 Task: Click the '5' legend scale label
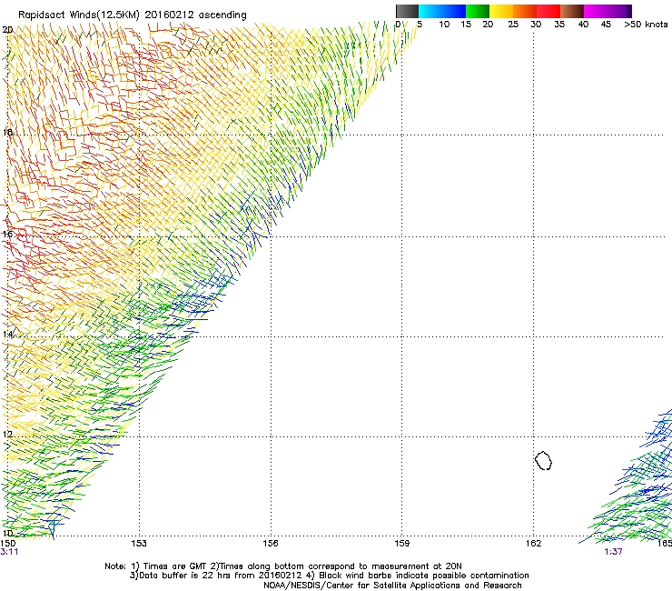[420, 25]
